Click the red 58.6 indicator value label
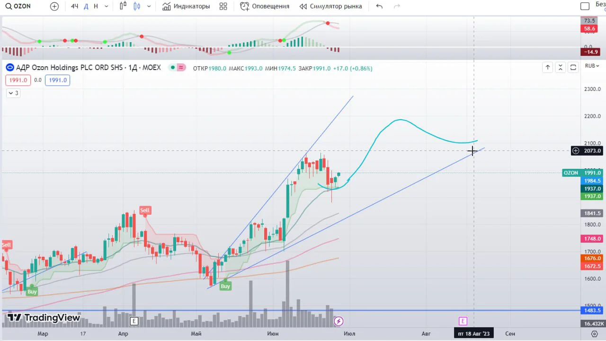This screenshot has width=606, height=341. [x=589, y=29]
